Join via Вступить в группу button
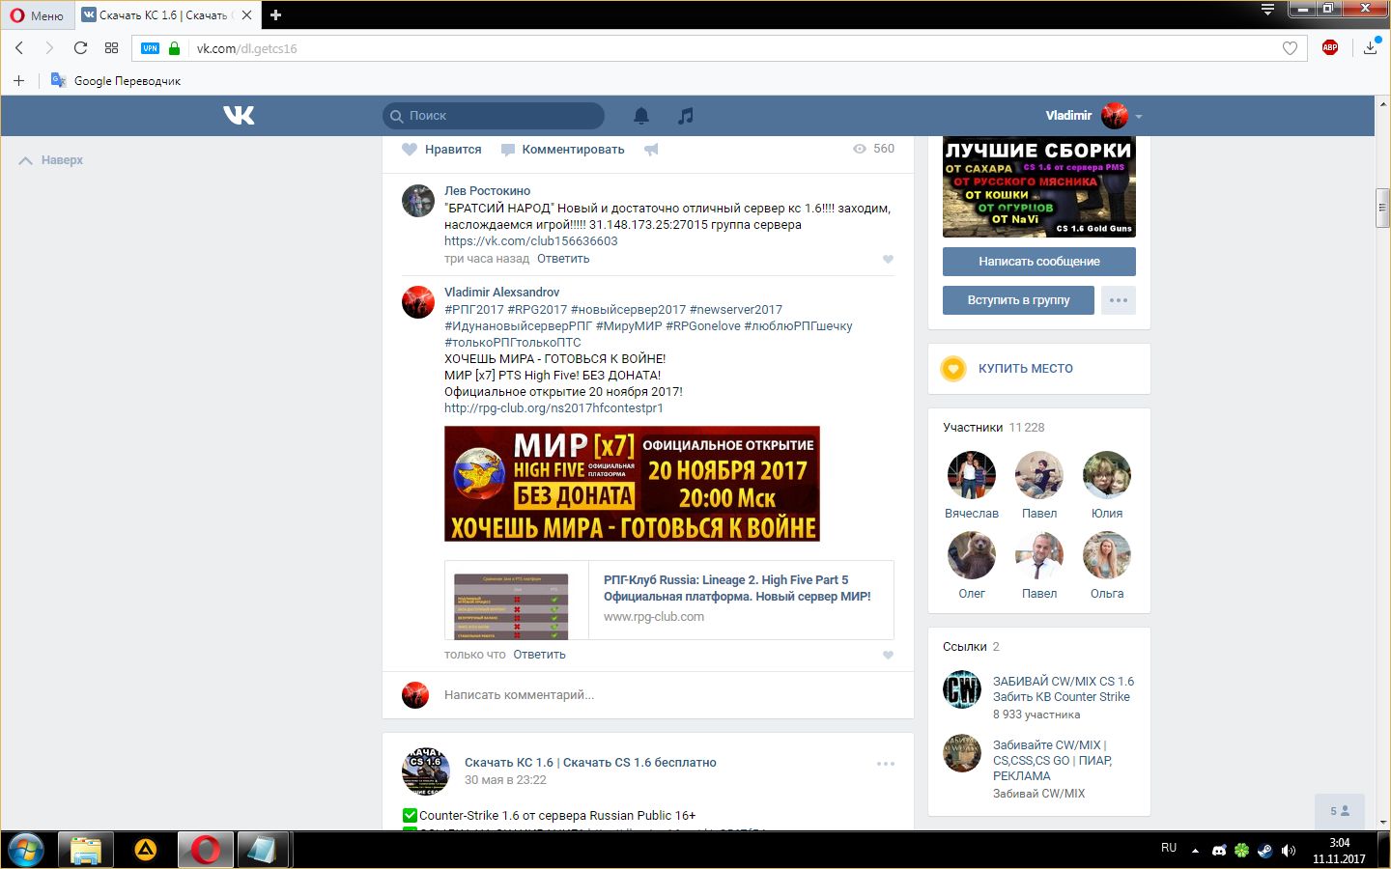Image resolution: width=1391 pixels, height=869 pixels. 1019,300
